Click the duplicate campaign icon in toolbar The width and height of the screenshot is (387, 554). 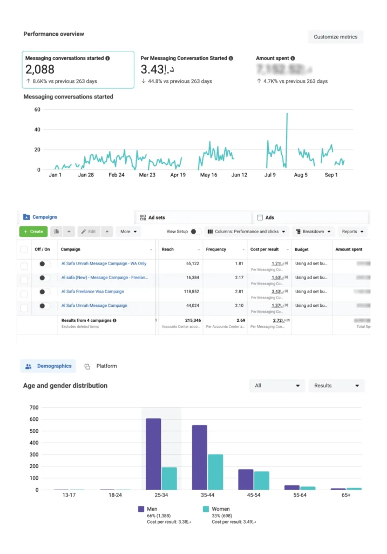coord(57,232)
